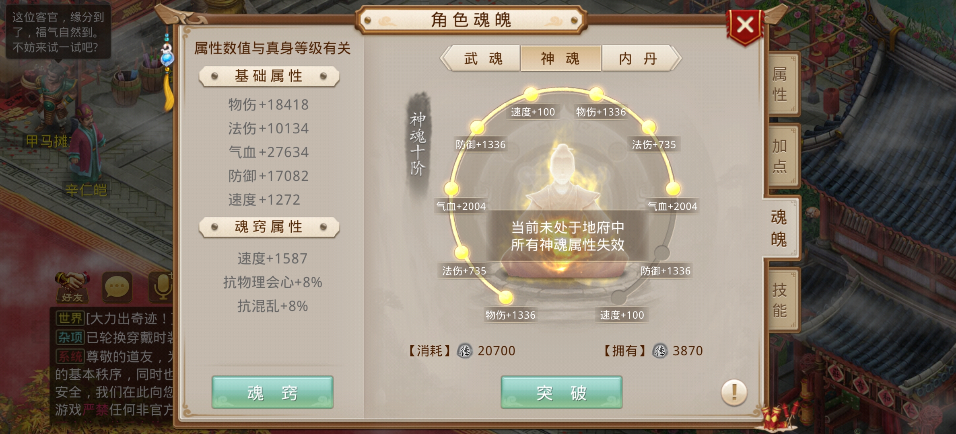Switch to the 武魂 tab
The width and height of the screenshot is (956, 434).
coord(482,59)
